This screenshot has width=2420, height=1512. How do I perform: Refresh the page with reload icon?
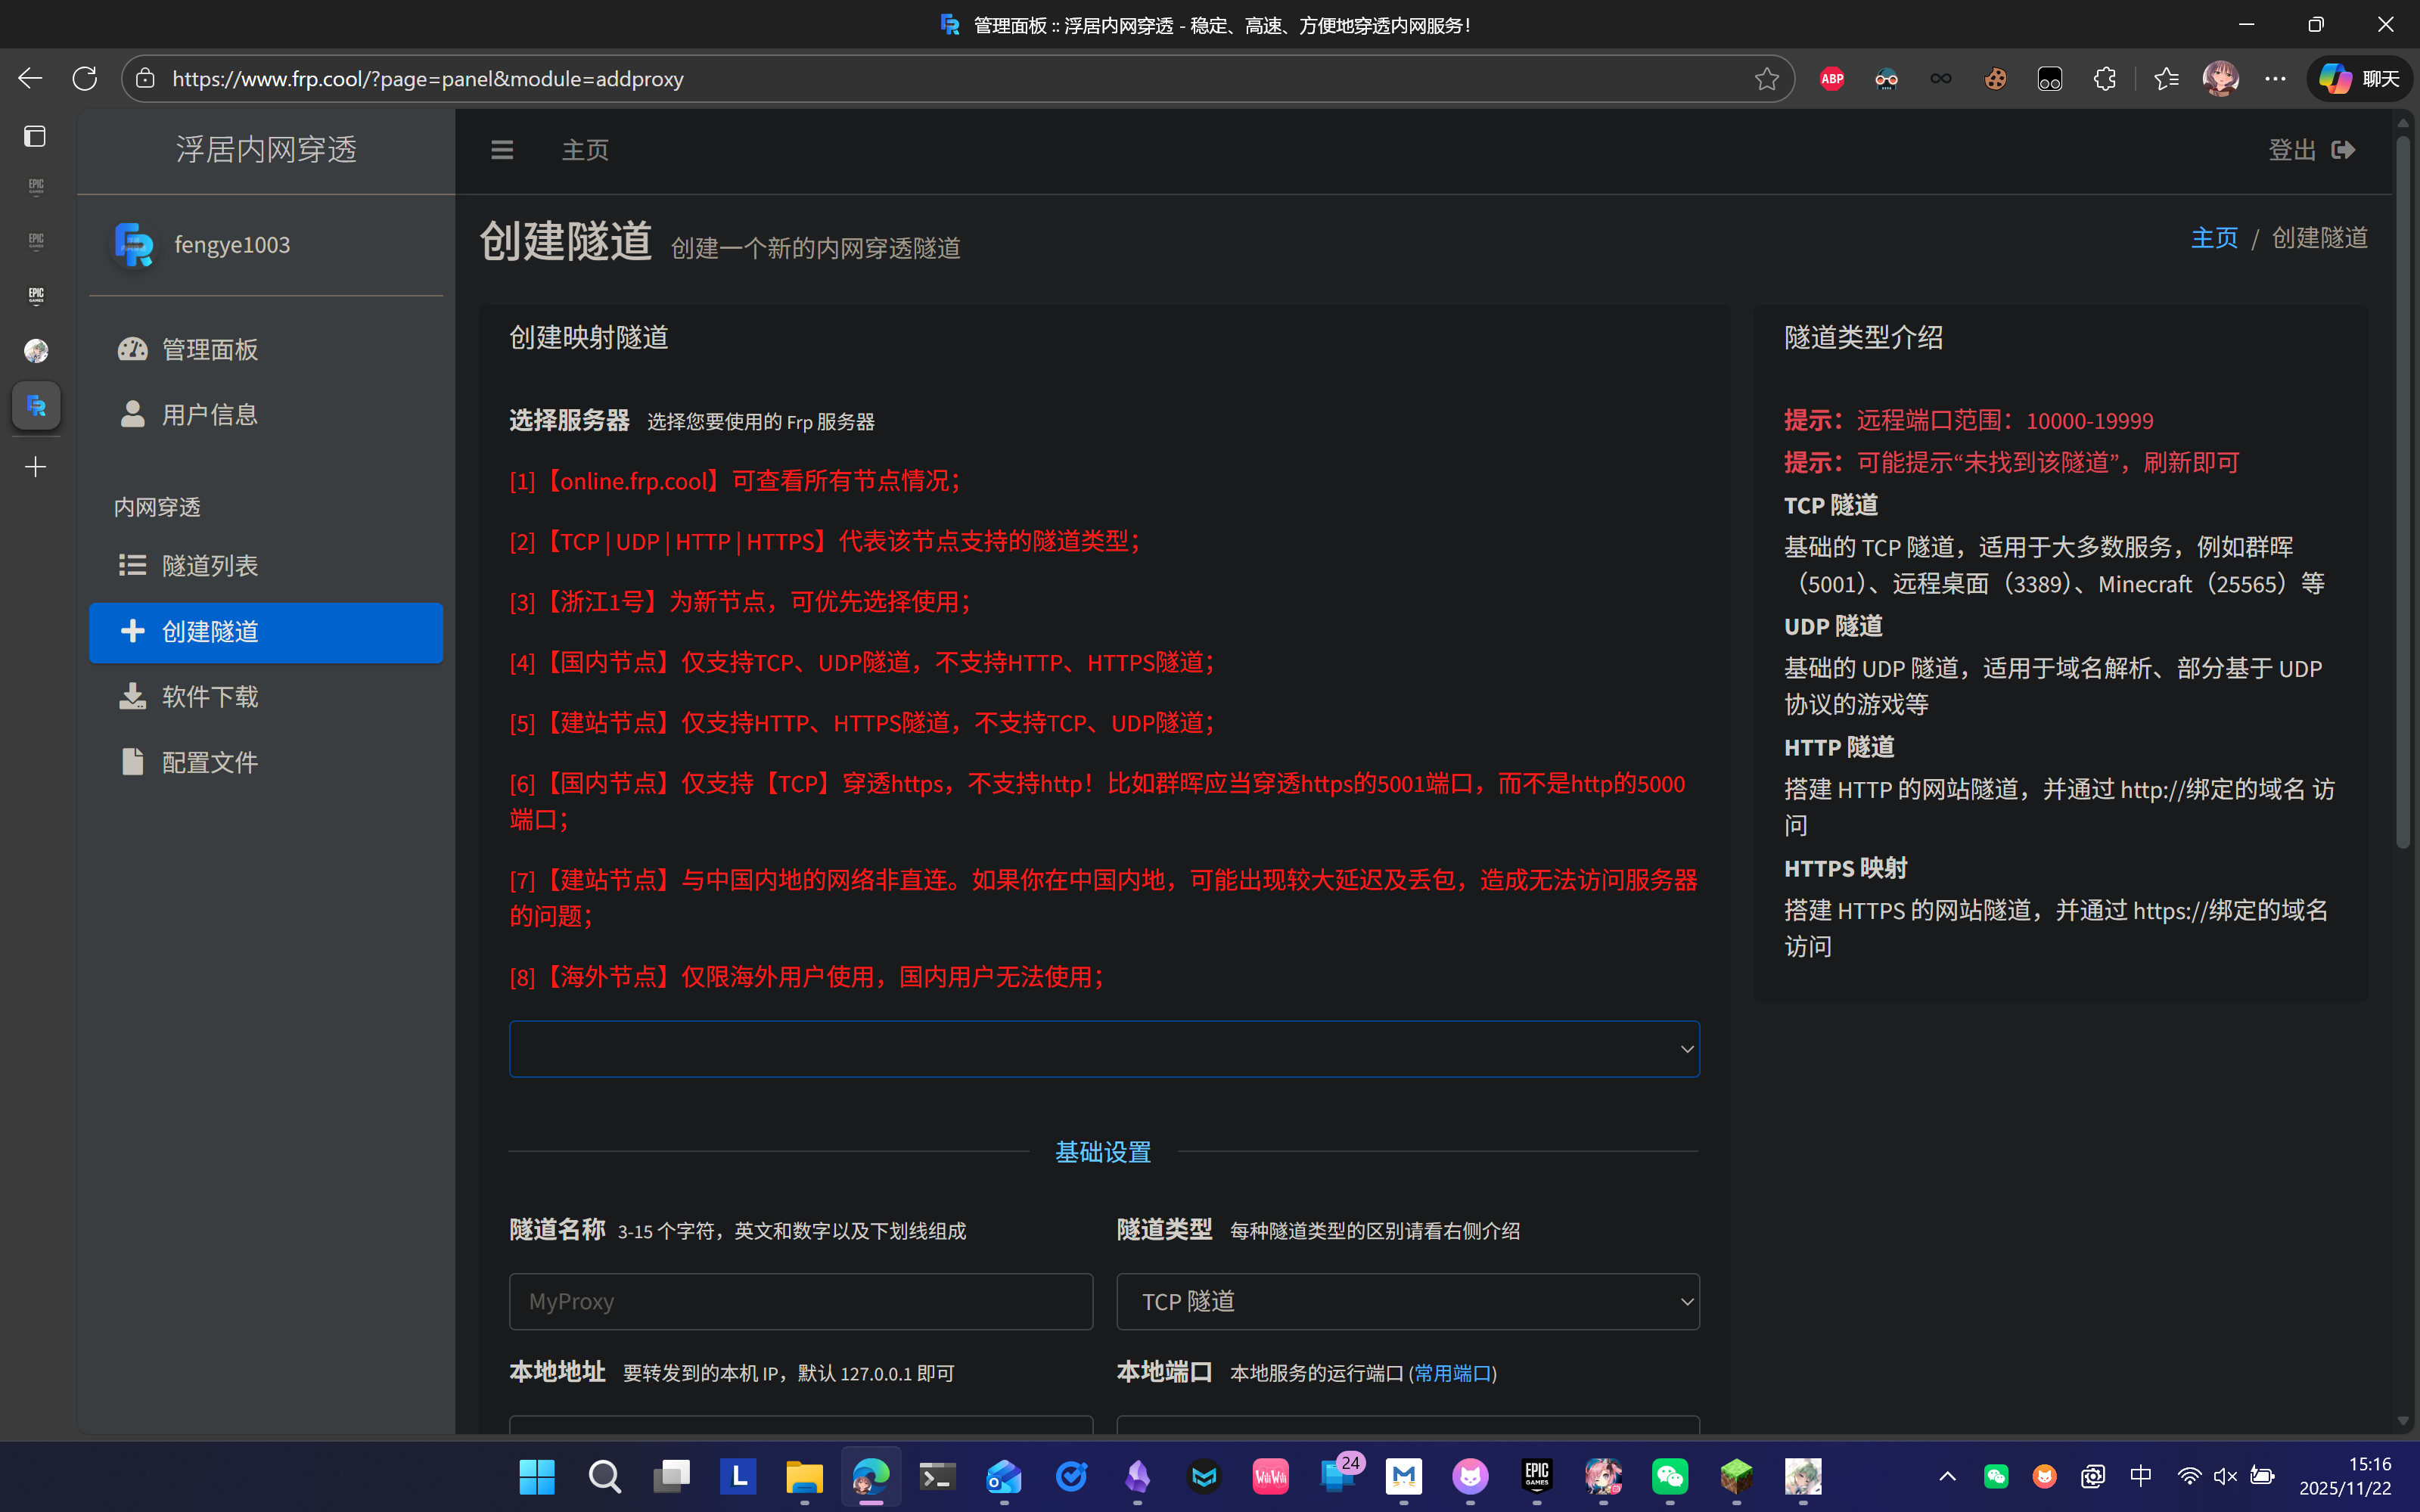pyautogui.click(x=85, y=79)
